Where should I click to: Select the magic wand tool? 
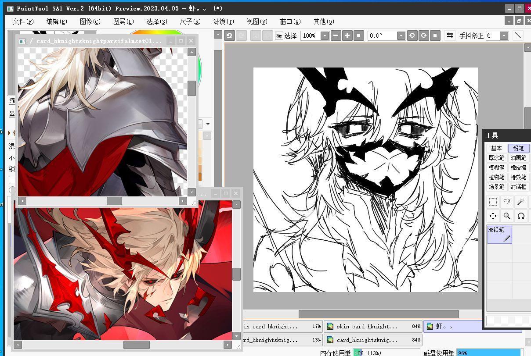[x=521, y=202]
